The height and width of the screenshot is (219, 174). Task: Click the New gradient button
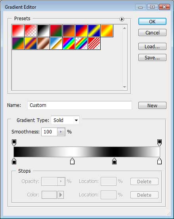click(152, 105)
